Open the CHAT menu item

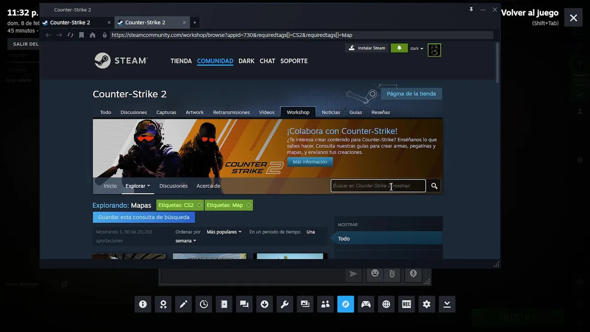[267, 61]
